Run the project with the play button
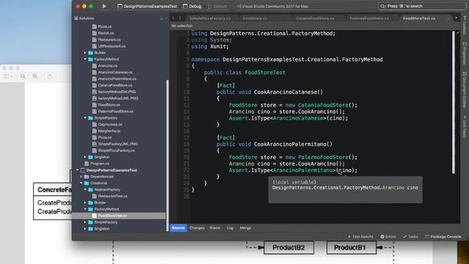The image size is (469, 264). coord(104,6)
